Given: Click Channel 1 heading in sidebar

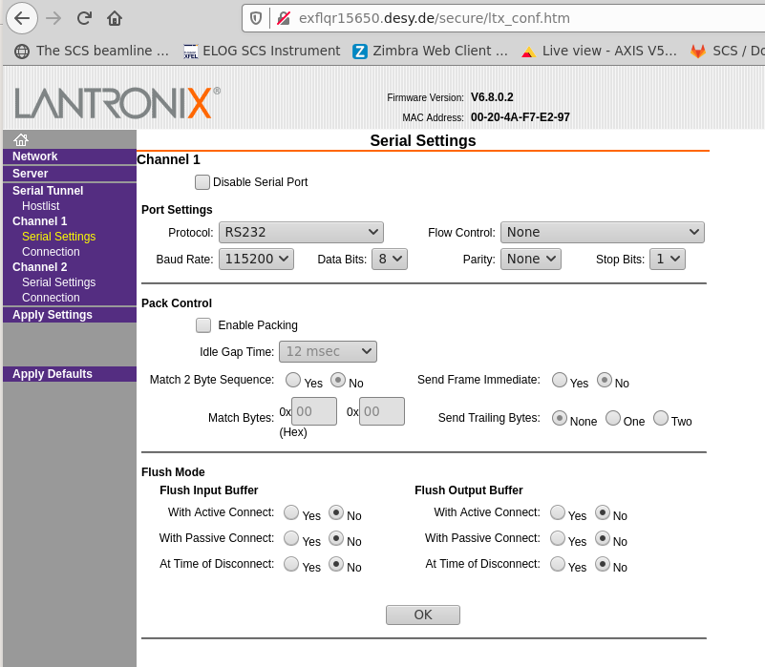Looking at the screenshot, I should pyautogui.click(x=39, y=221).
